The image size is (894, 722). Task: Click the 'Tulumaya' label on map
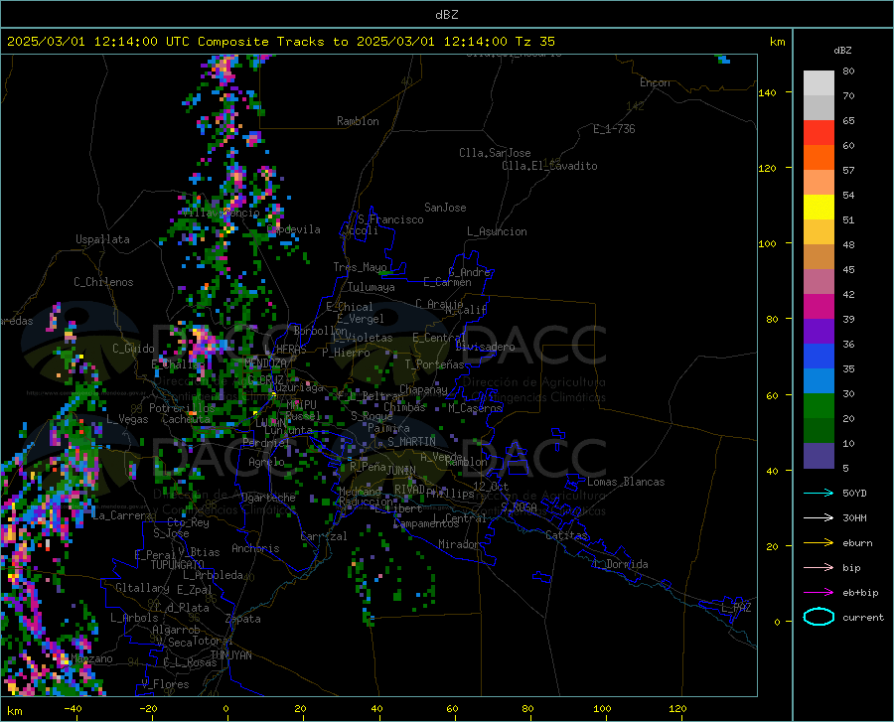click(372, 287)
